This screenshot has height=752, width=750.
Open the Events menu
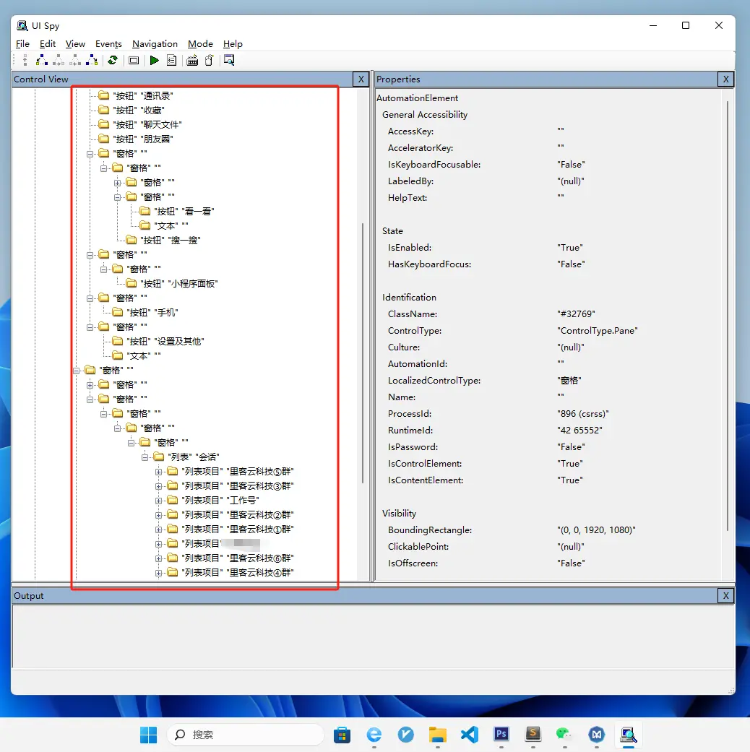(x=108, y=44)
